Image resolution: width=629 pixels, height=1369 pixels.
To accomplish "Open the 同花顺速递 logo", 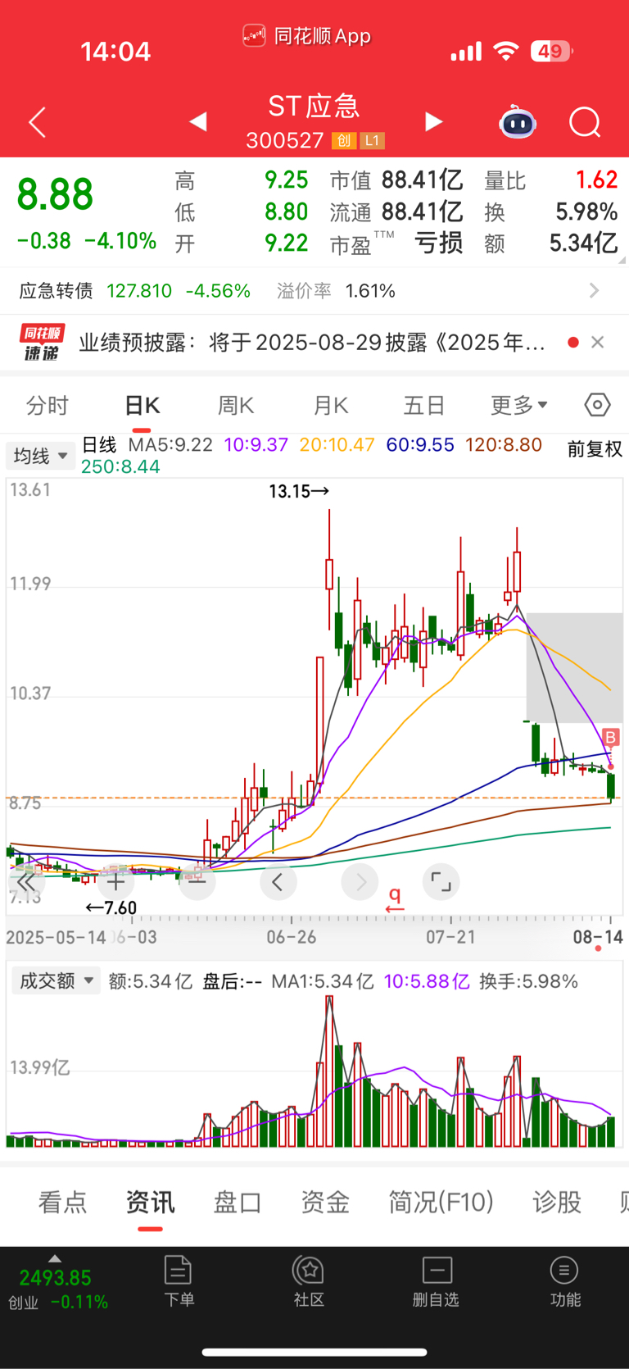I will coord(41,343).
